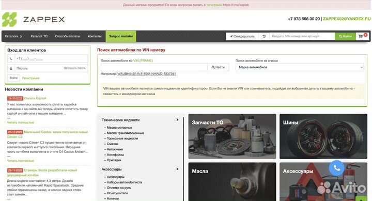Select Автохимия subcategory

115,149
